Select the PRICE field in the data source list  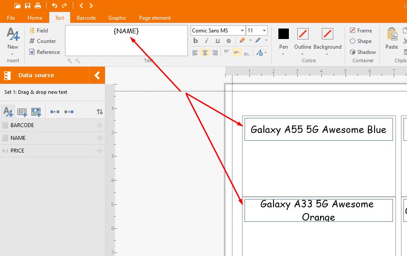click(x=18, y=151)
